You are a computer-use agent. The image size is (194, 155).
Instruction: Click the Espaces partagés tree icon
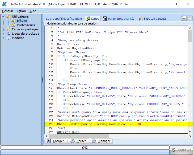coord(8,29)
